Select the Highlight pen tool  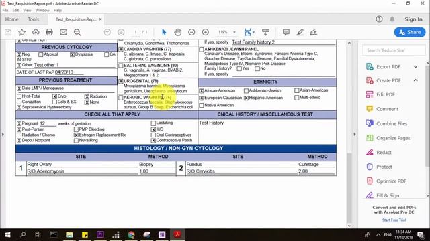pos(300,32)
